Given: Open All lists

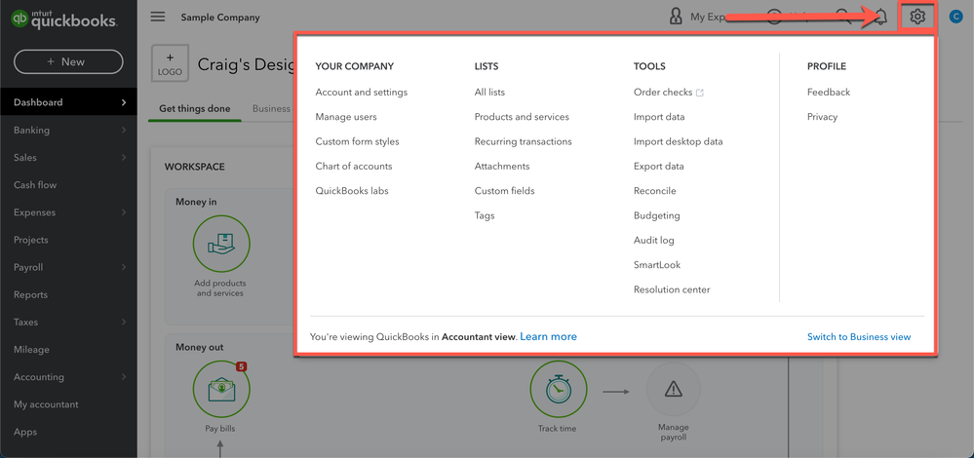Looking at the screenshot, I should [489, 92].
